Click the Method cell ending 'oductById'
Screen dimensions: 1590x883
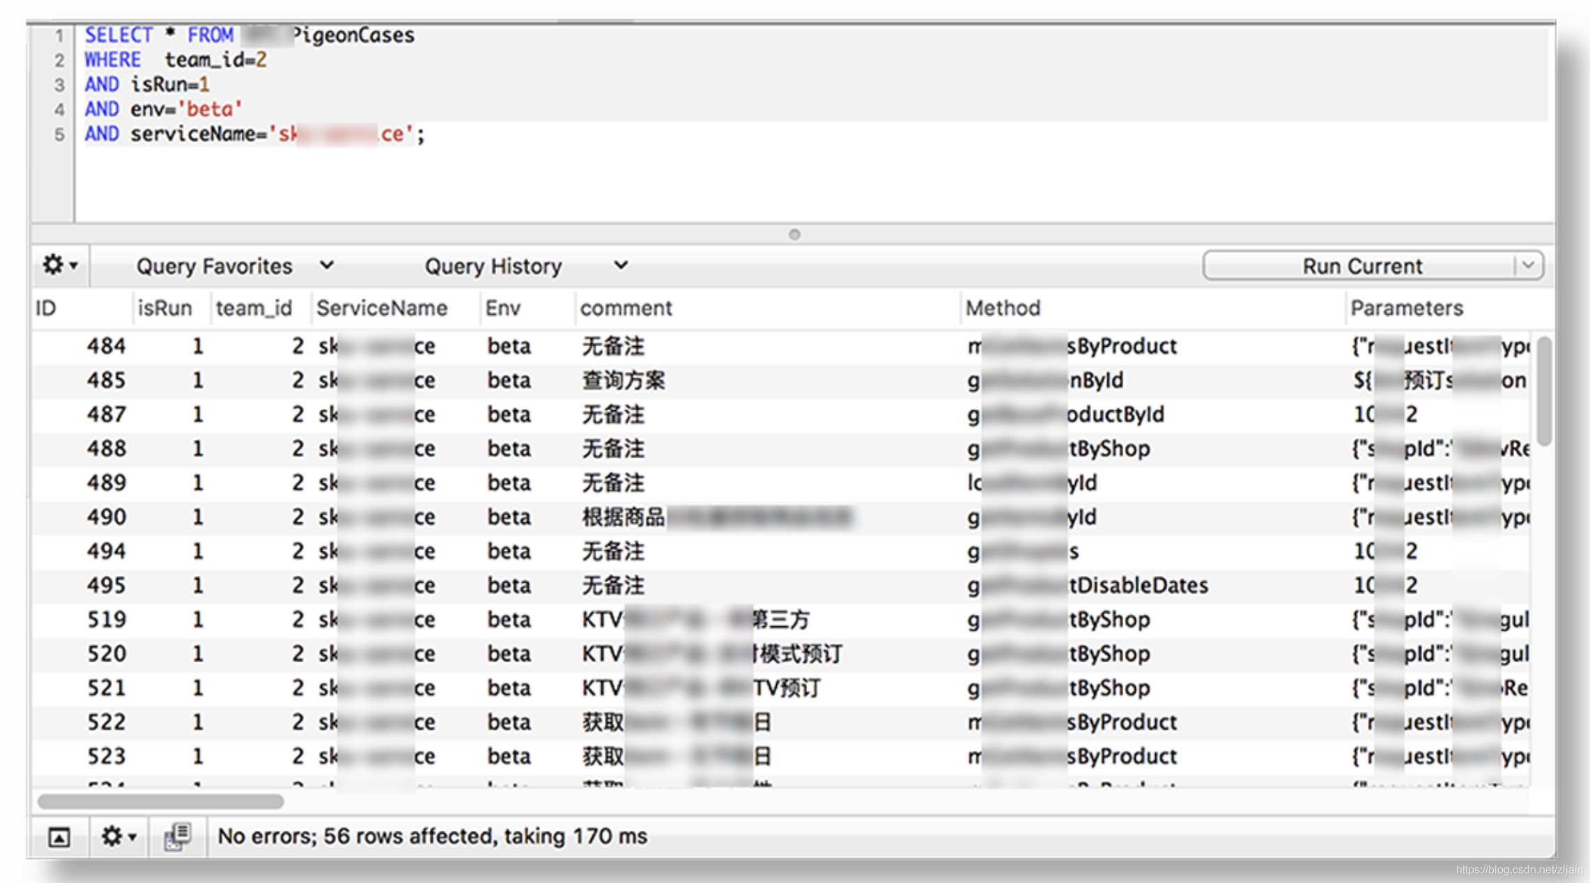(x=1065, y=414)
